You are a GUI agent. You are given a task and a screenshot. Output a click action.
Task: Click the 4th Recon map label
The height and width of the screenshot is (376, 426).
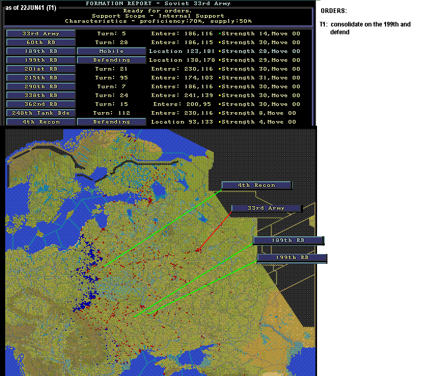point(257,185)
